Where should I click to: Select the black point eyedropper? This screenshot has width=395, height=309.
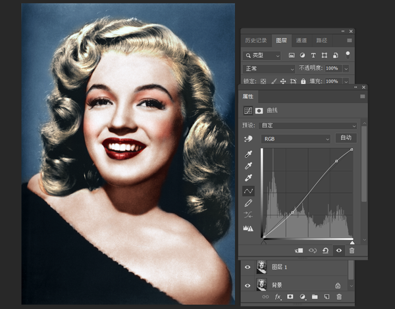point(248,154)
